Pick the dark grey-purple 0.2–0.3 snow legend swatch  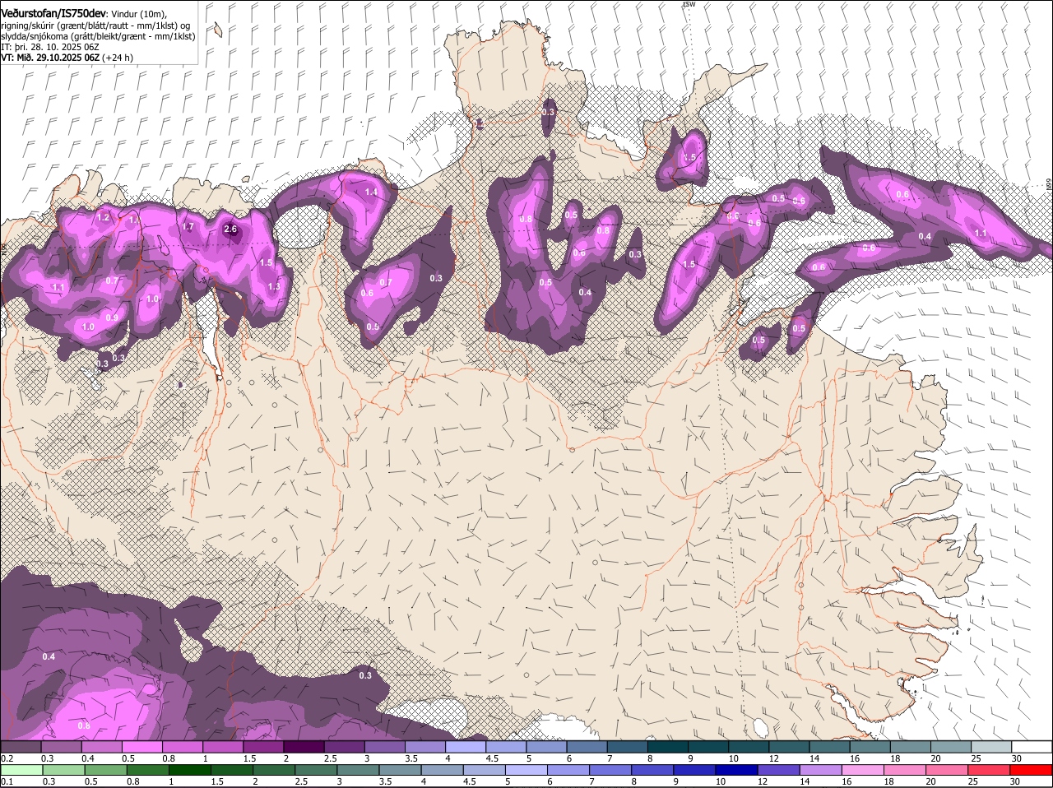click(21, 747)
